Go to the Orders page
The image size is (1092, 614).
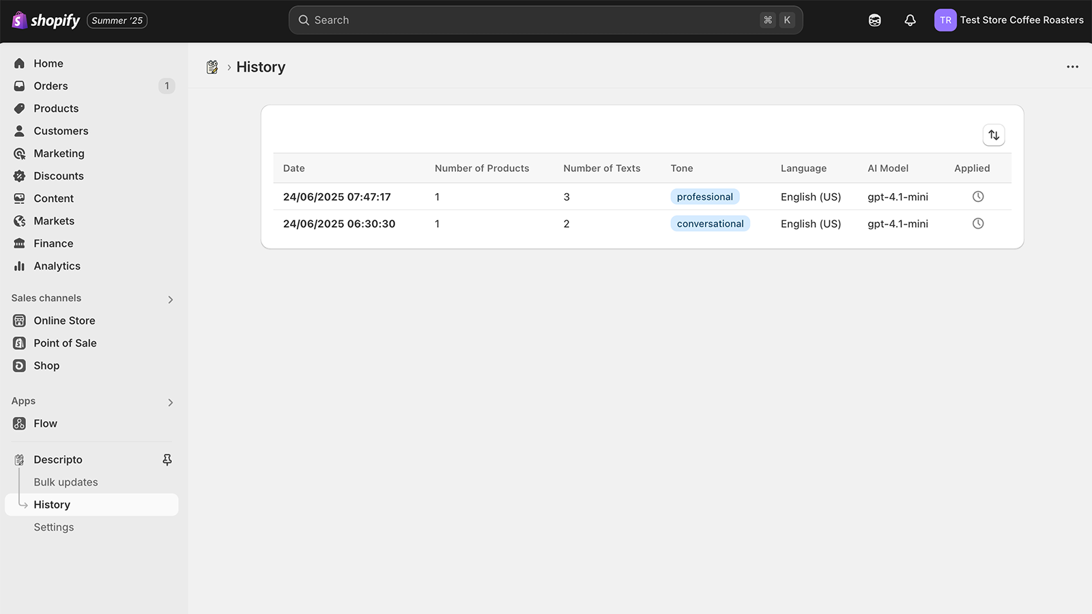point(51,86)
